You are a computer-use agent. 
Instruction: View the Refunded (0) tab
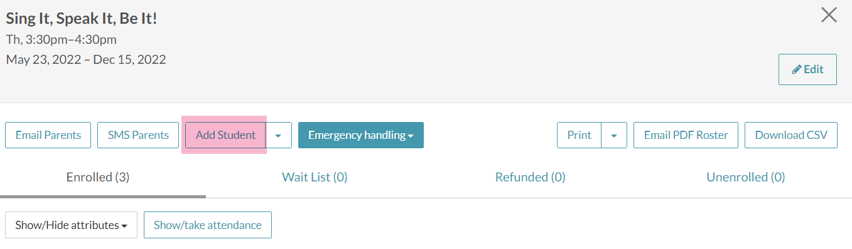point(531,178)
